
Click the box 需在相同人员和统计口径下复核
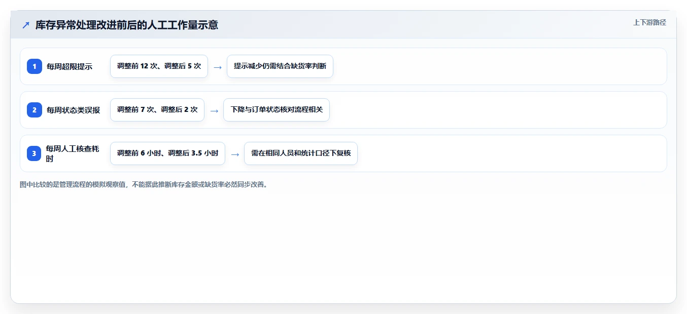[301, 153]
